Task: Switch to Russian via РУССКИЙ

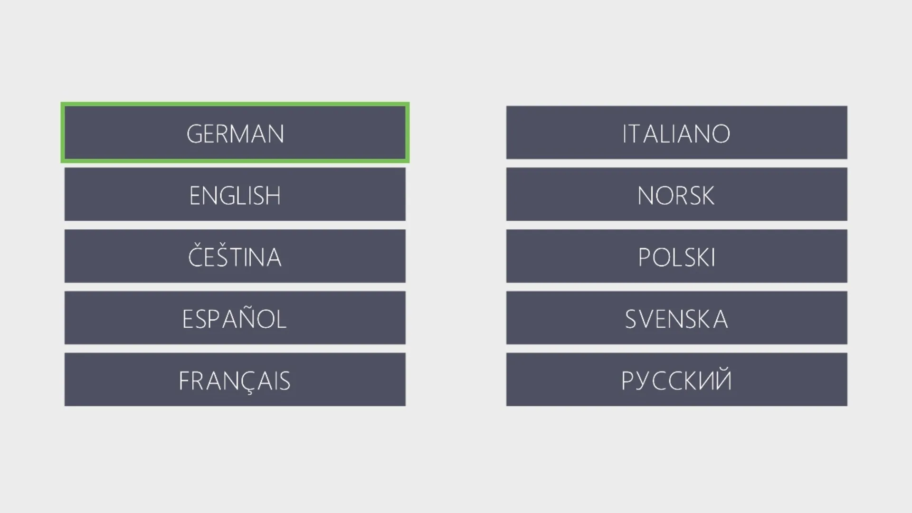Action: click(x=676, y=380)
